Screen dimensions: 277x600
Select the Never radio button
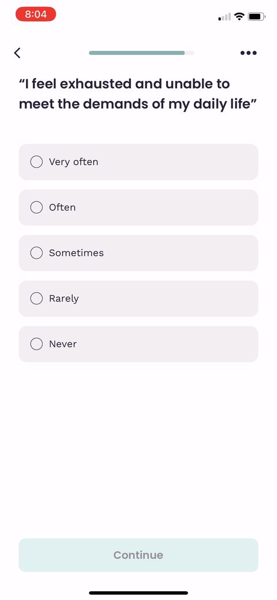36,344
